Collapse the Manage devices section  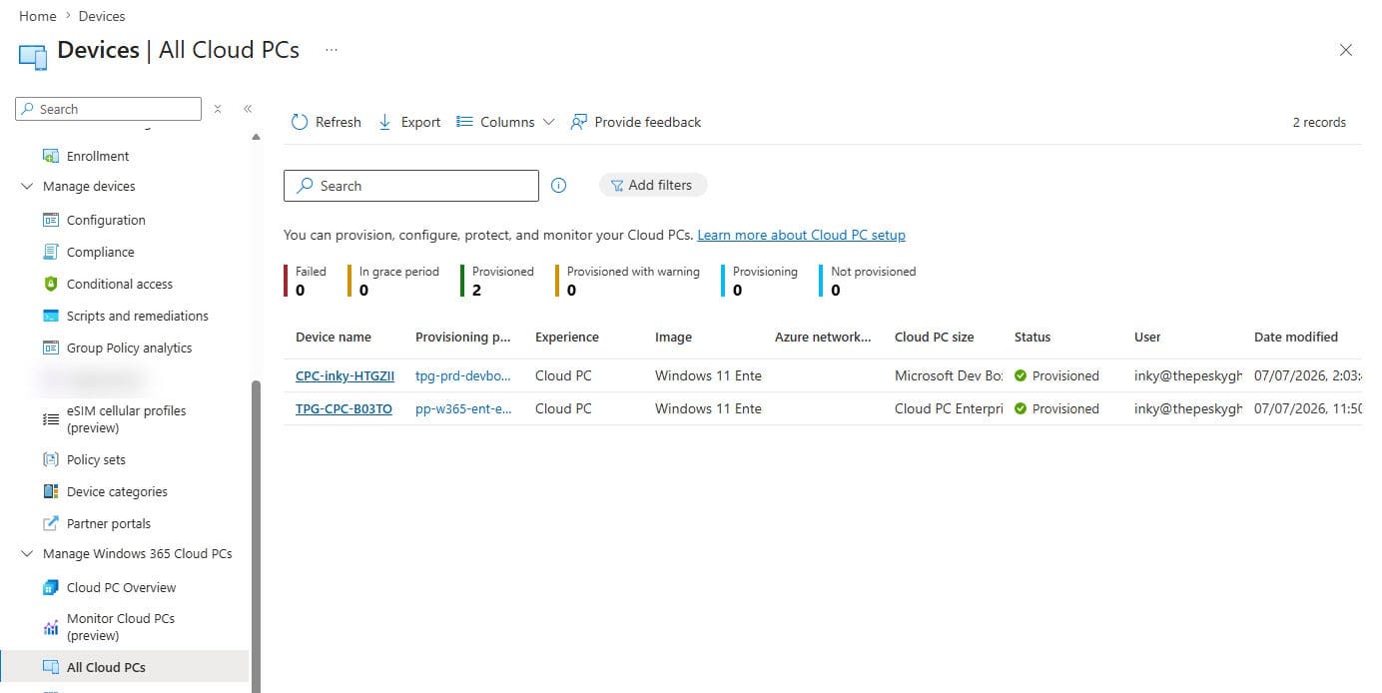pyautogui.click(x=27, y=186)
